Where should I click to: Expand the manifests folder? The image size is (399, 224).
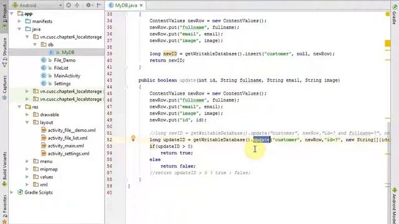(19, 21)
